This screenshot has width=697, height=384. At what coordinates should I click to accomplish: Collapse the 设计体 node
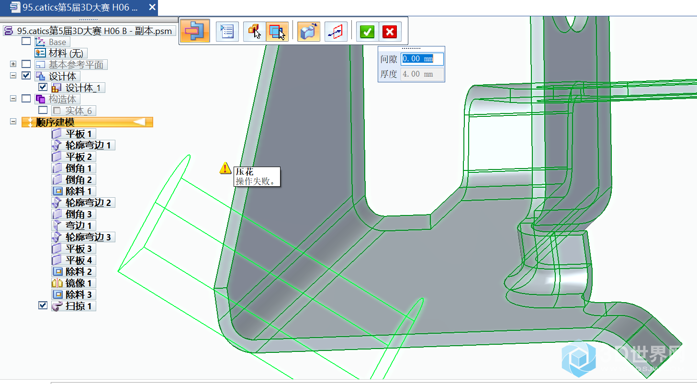click(x=13, y=76)
